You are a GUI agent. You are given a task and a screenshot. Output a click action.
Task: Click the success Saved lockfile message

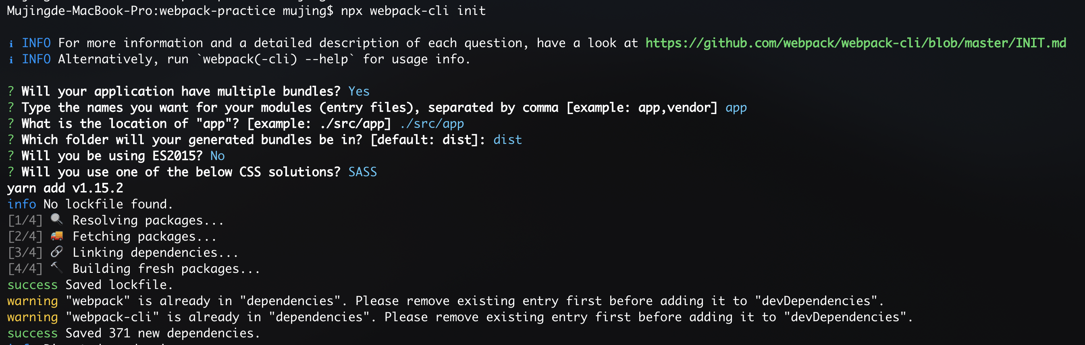click(x=90, y=285)
